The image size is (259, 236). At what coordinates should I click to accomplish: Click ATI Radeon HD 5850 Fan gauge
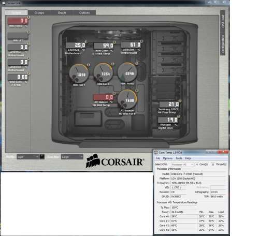127,99
